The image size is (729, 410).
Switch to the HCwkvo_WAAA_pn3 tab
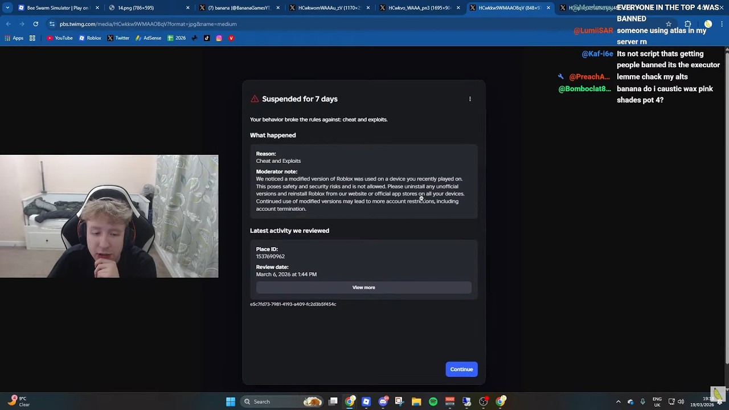(420, 8)
